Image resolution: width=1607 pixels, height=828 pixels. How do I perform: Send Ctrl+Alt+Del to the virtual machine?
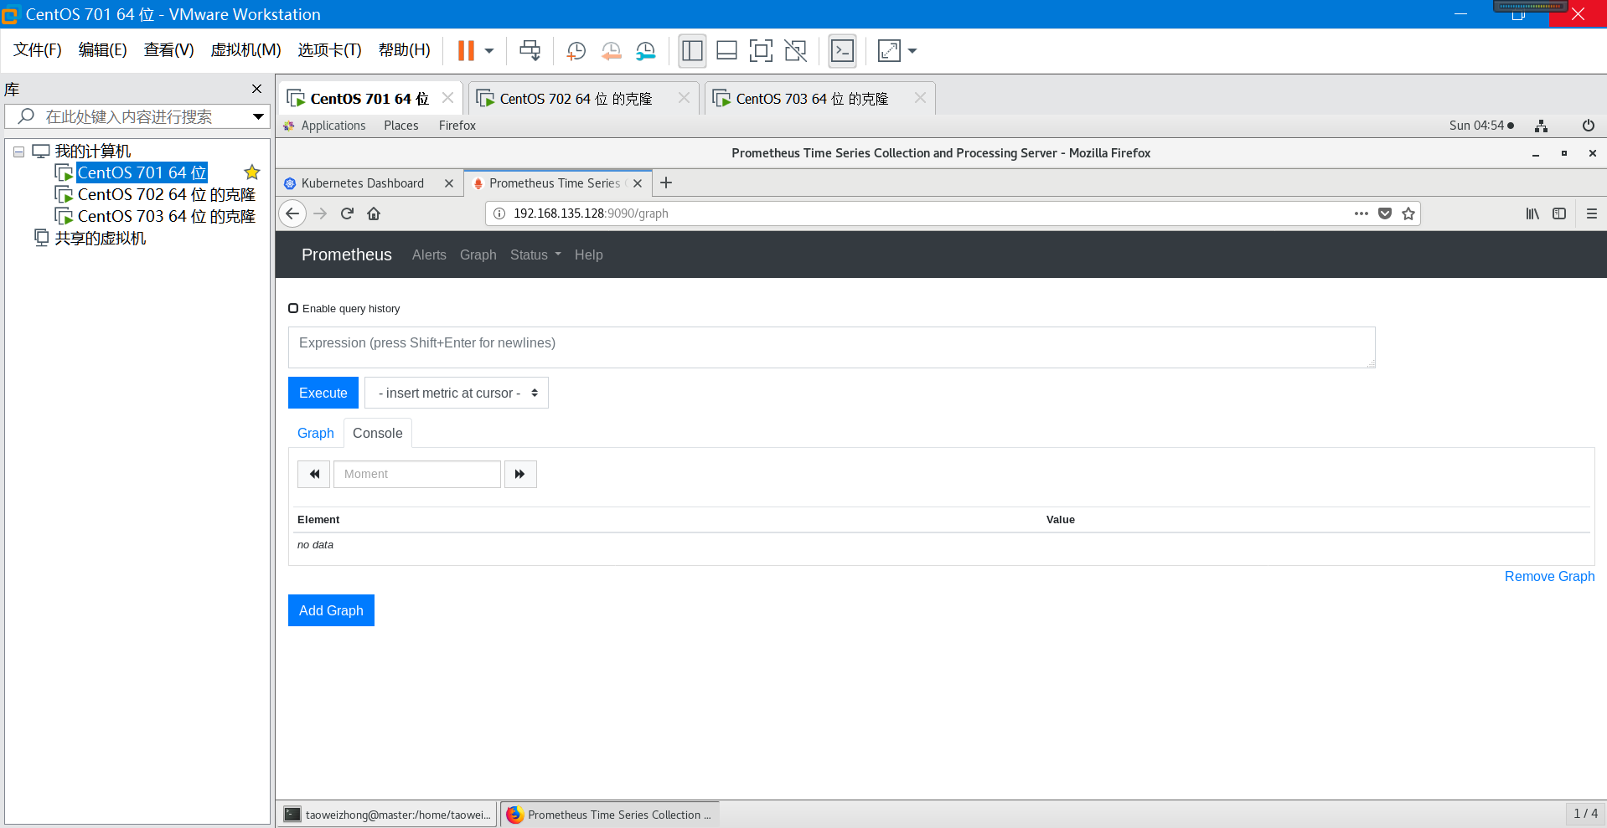click(530, 51)
